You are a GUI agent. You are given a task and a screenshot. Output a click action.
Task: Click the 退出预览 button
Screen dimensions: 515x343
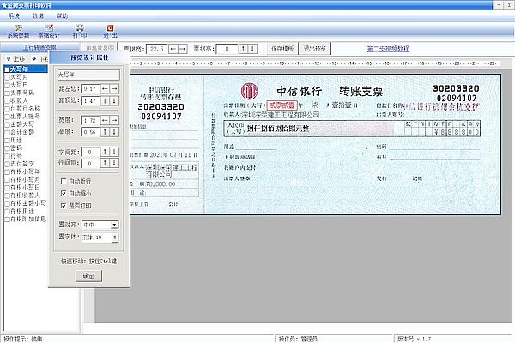pos(315,49)
